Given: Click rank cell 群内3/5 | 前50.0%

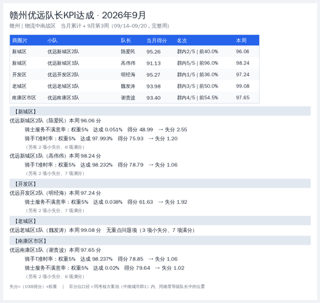Looking at the screenshot, I should pos(198,86).
